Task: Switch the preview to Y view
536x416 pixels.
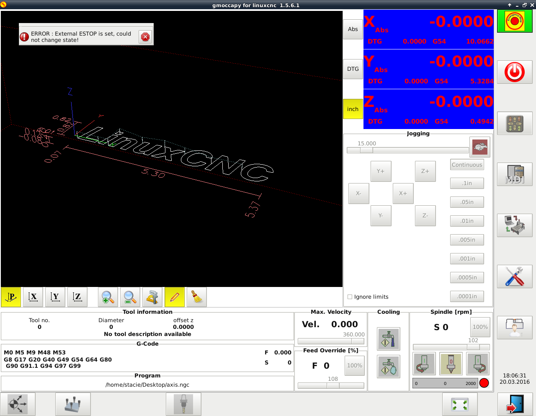Action: point(55,297)
